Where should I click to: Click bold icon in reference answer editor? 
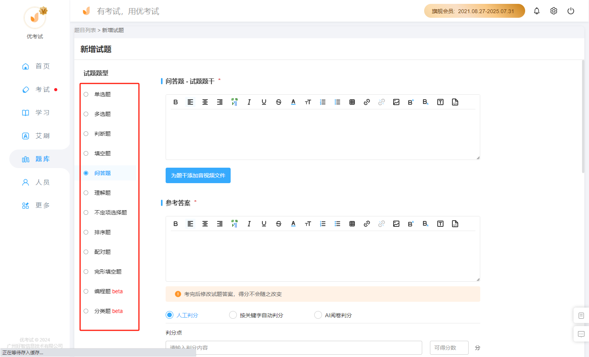(x=176, y=224)
